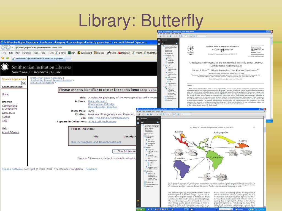Click the Search Repository text field

[12, 83]
